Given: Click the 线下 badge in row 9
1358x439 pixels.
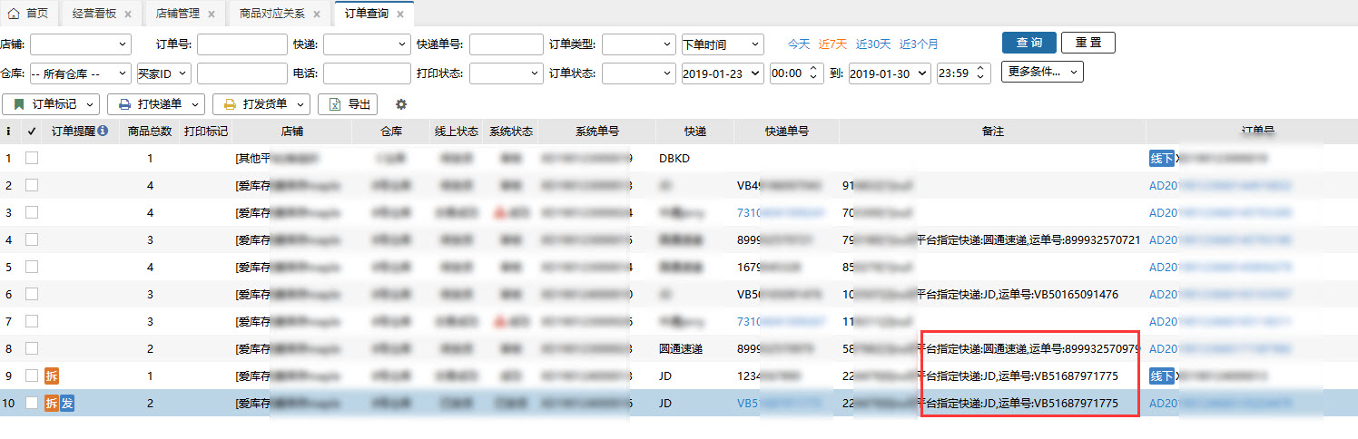Looking at the screenshot, I should pos(1162,376).
